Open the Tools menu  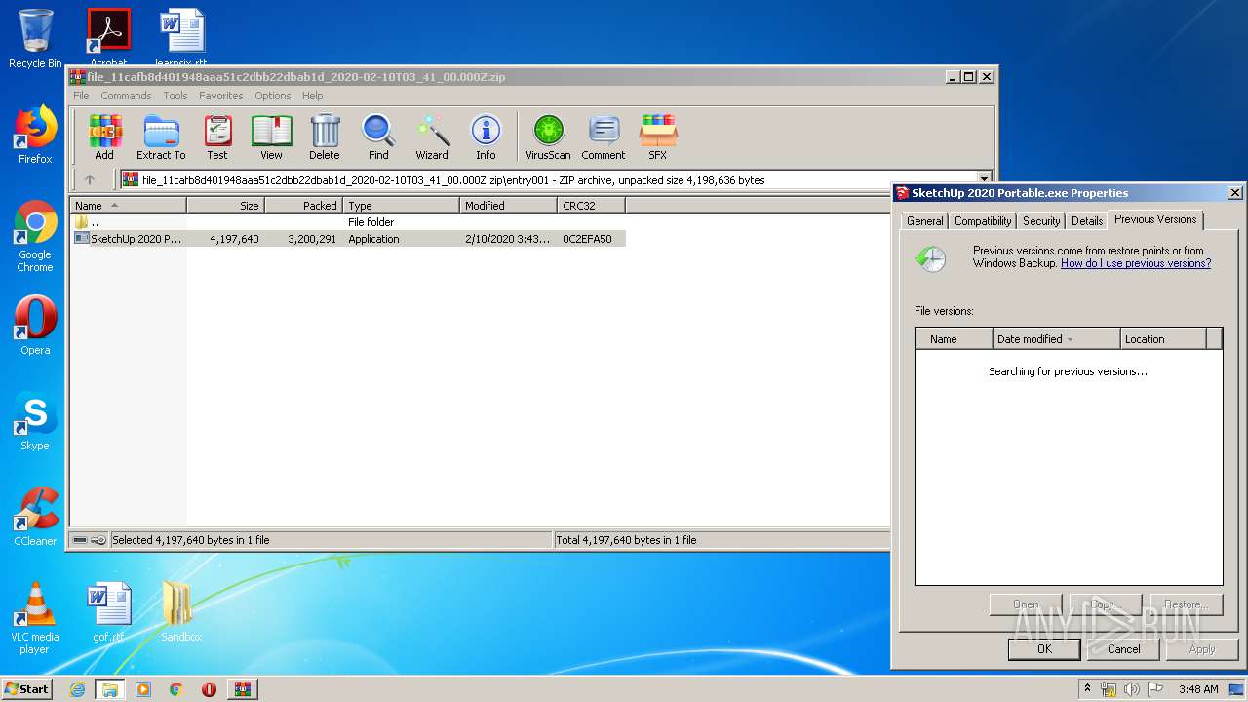point(175,96)
